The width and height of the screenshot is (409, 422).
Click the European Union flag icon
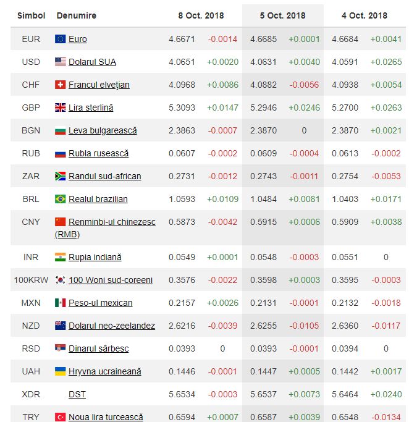click(x=61, y=39)
